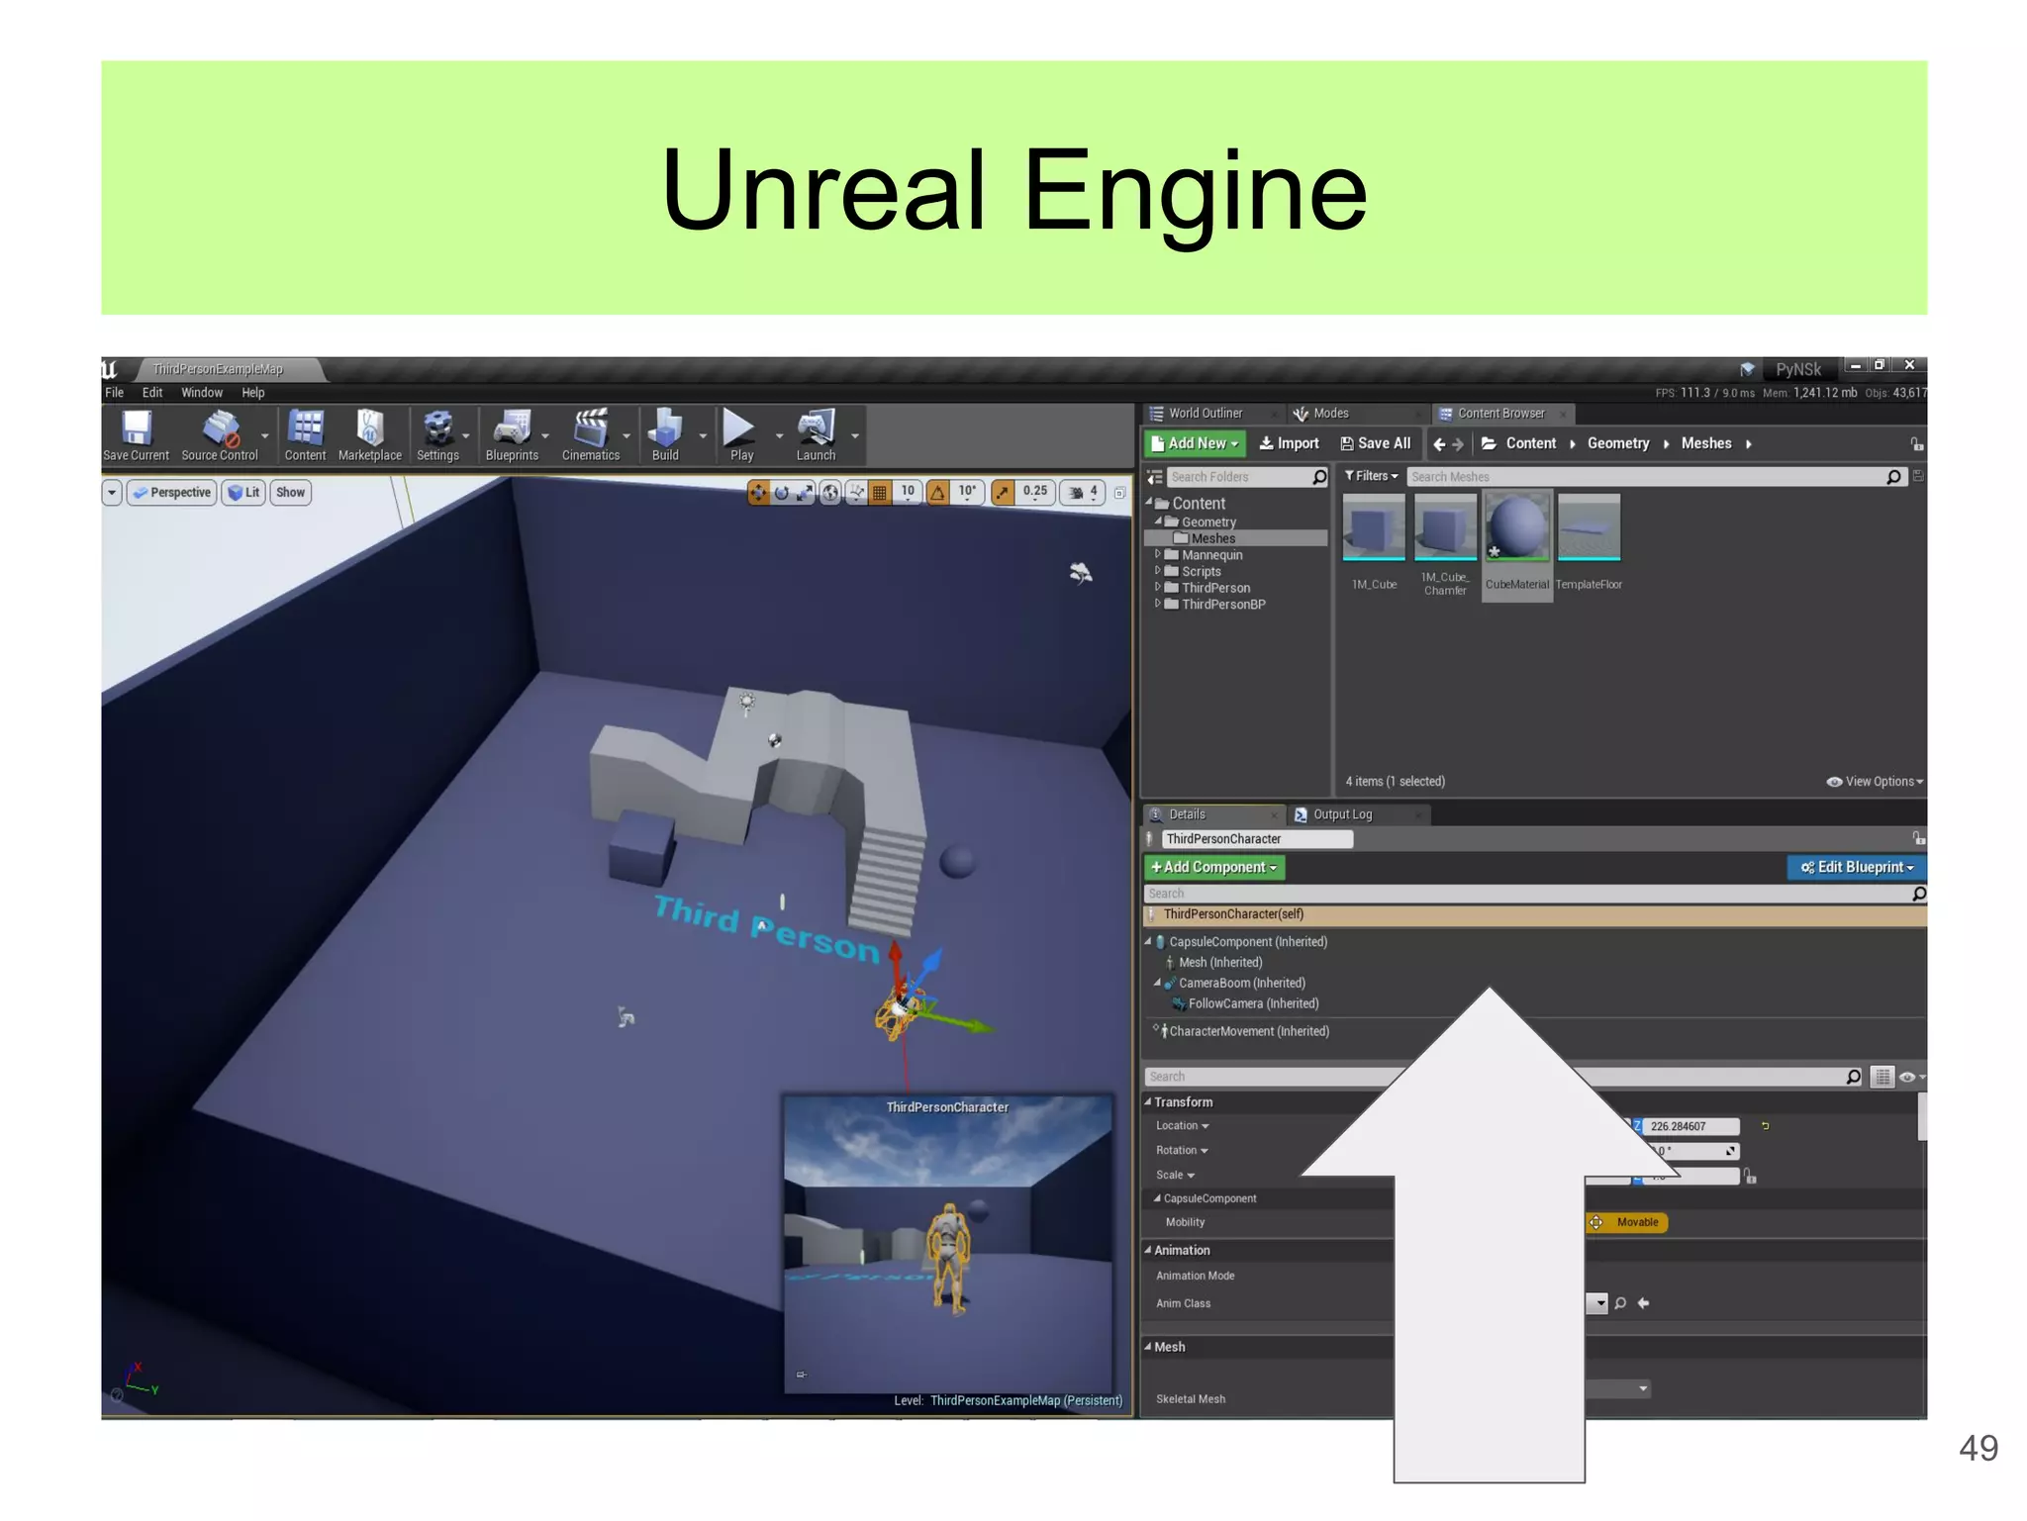Screen dimensions: 2027x1521
Task: Click use-selected arrow next to Anim Class
Action: 1643,1303
